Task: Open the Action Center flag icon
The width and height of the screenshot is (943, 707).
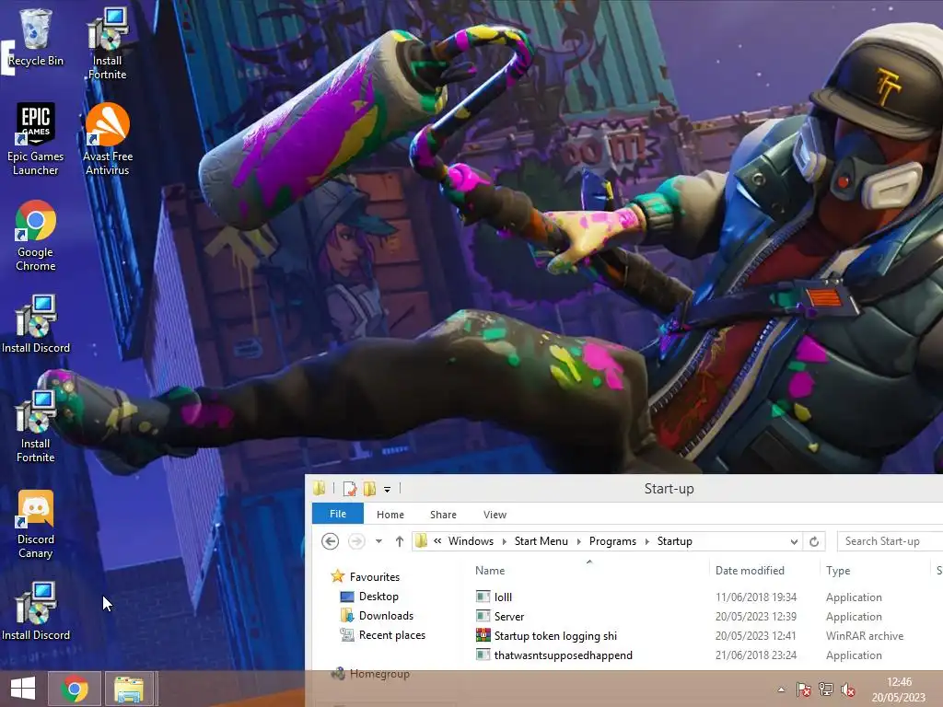Action: (803, 690)
